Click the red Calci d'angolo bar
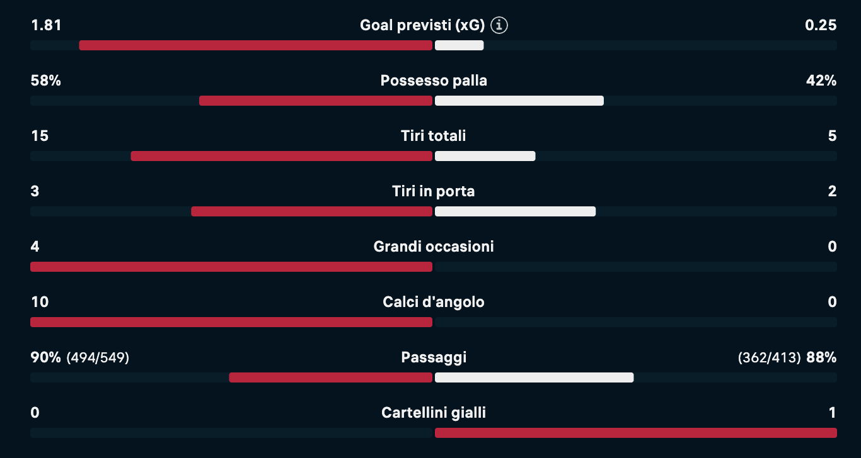This screenshot has height=458, width=861. pos(231,322)
